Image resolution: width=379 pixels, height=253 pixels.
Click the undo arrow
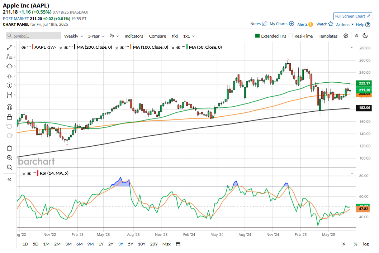point(9,126)
